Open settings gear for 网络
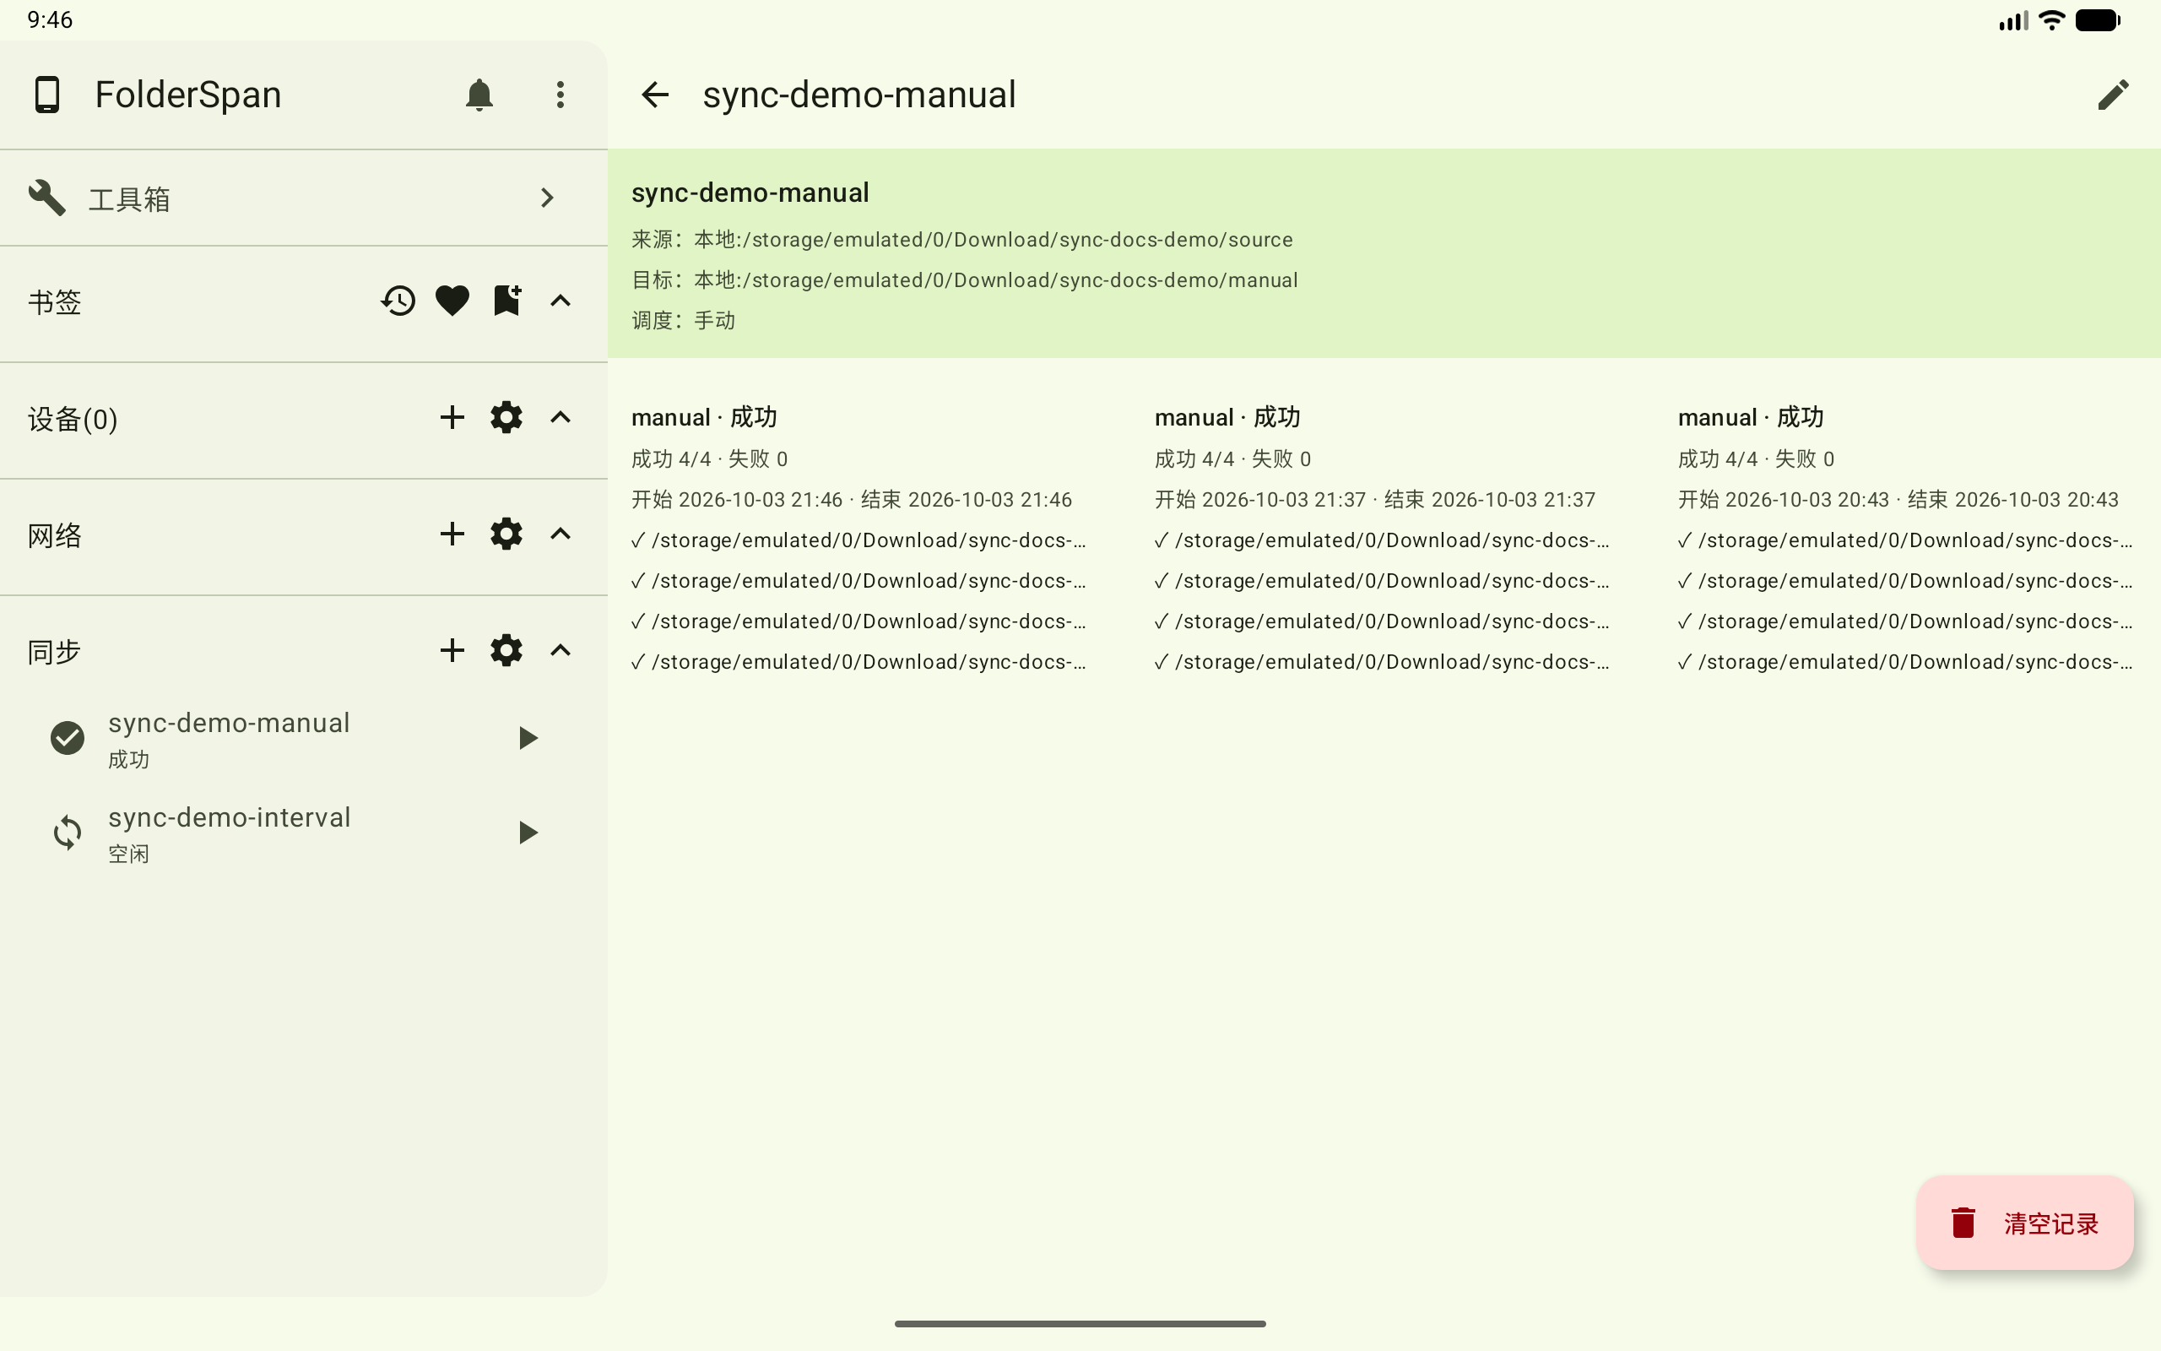The height and width of the screenshot is (1351, 2161). point(506,534)
